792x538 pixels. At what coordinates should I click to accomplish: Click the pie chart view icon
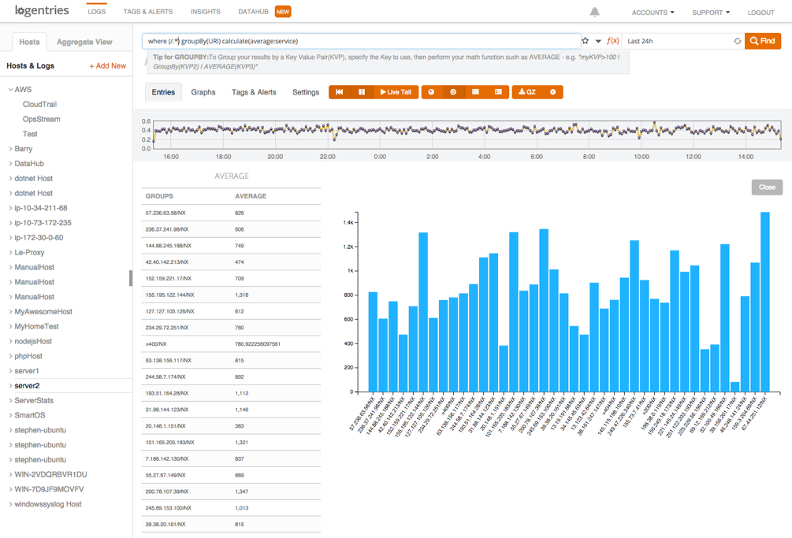[x=431, y=92]
